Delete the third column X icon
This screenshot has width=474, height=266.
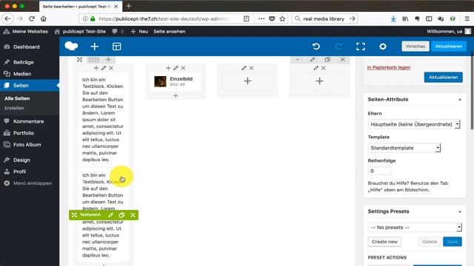coord(252,68)
